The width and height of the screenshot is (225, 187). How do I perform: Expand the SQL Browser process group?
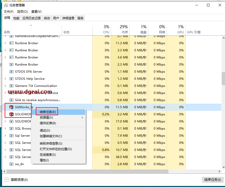point(5,129)
